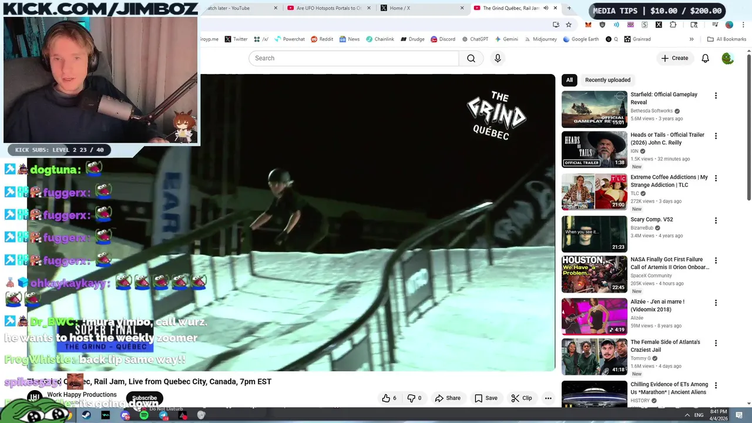
Task: Open options menu for Starfield Gameplay Reveal
Action: 716,96
